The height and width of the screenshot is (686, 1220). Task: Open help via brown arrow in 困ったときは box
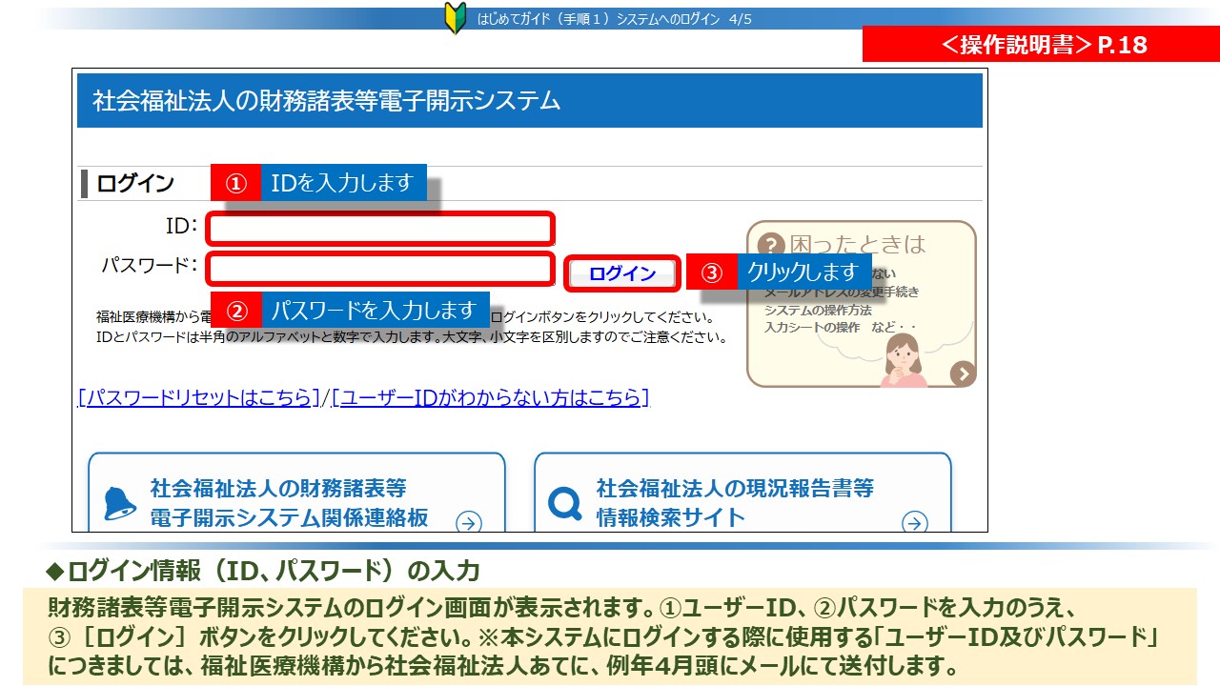pyautogui.click(x=963, y=373)
